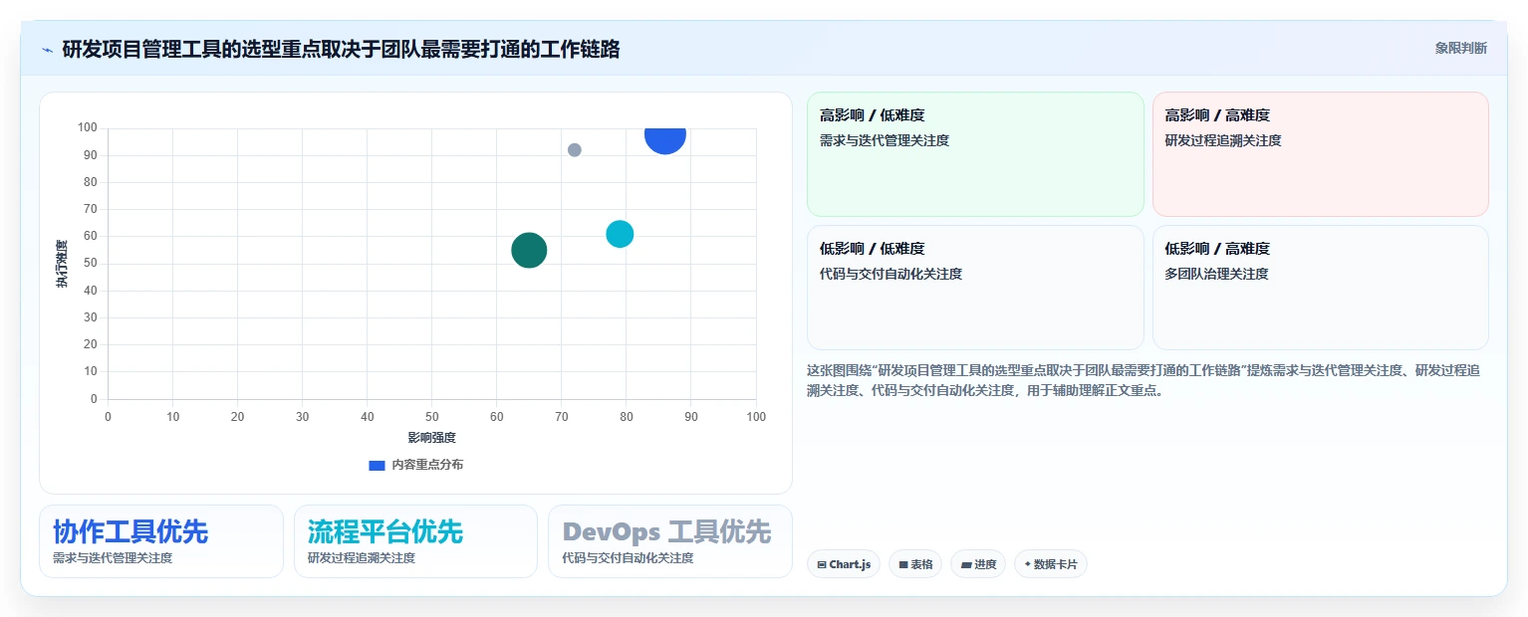
Task: Click the Chart.js tag chip
Action: click(x=844, y=564)
